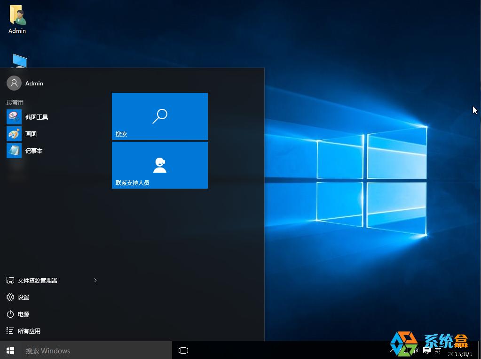Click the Start button on the taskbar
Screen dimensions: 481x359
pos(9,350)
